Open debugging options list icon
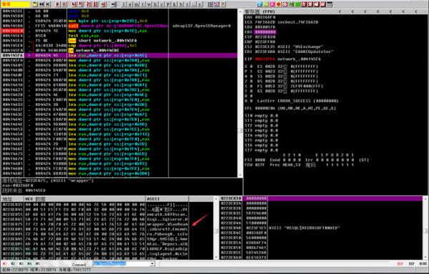This screenshot has width=429, height=274. 210,4
